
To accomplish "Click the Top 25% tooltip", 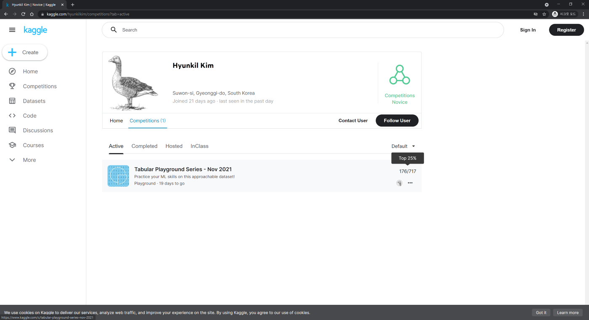I will pos(408,158).
